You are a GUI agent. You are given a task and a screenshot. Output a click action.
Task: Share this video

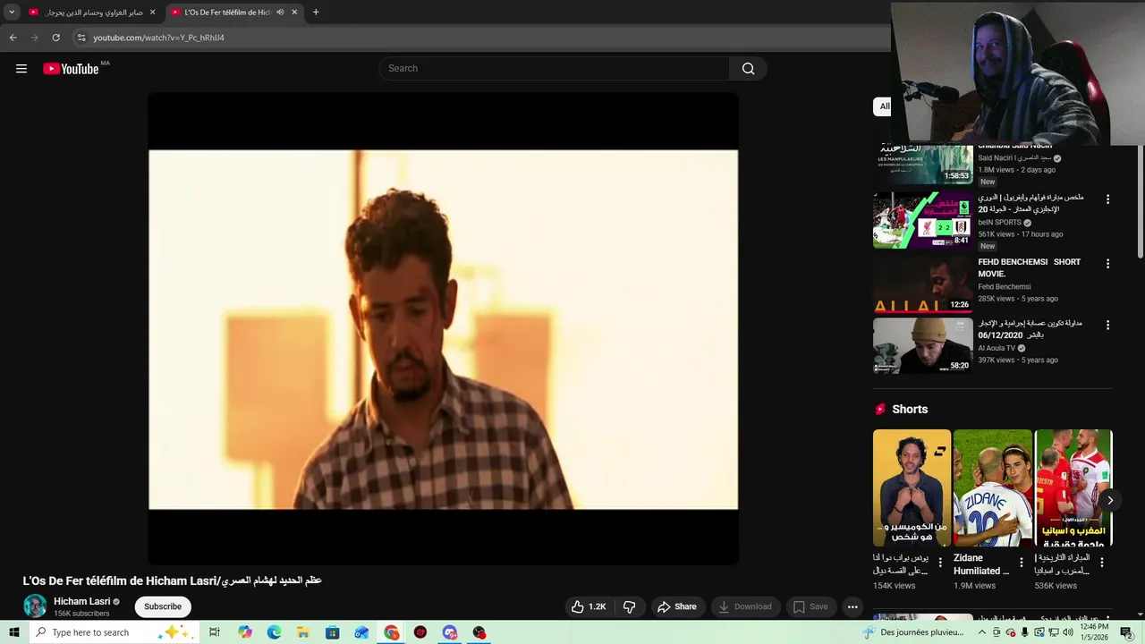tap(676, 606)
